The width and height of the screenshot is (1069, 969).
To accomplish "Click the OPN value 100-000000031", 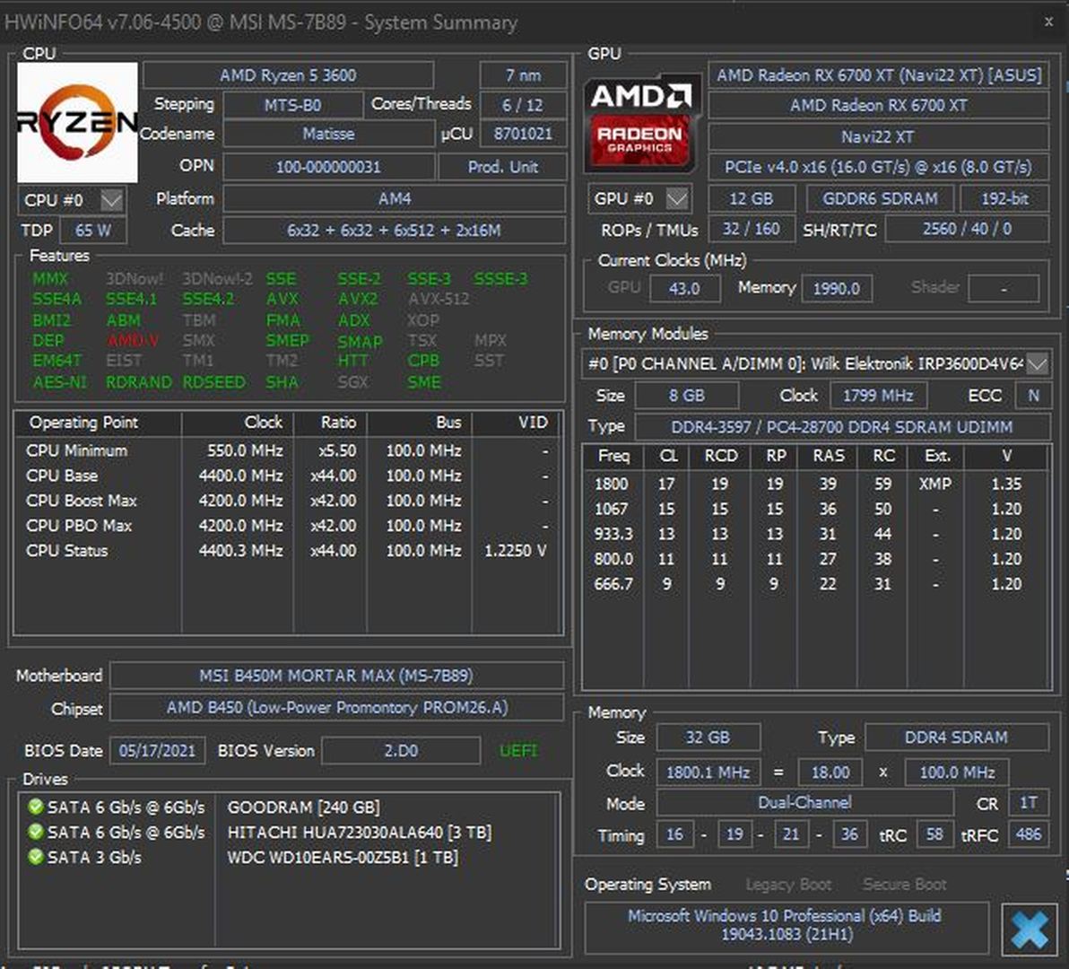I will [328, 166].
